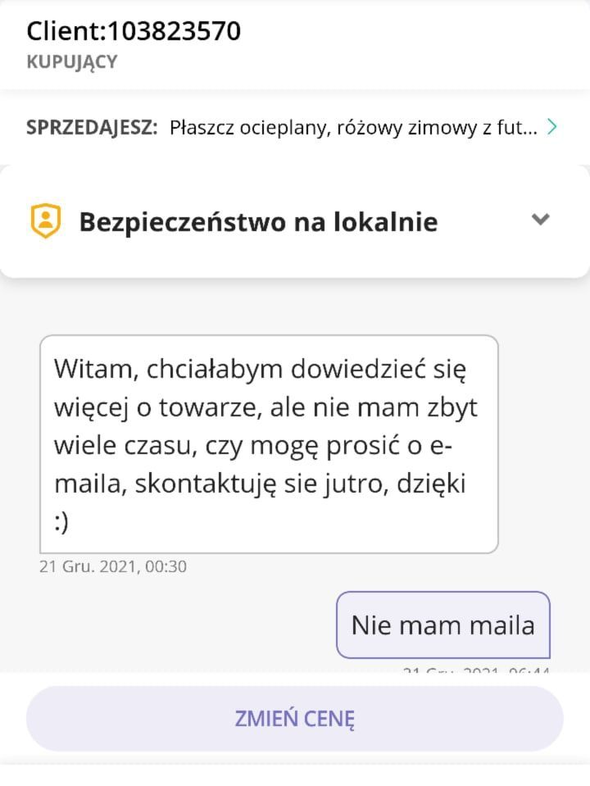The width and height of the screenshot is (590, 786).
Task: Tap message line maila, skontaktuję sie jutro
Action: (260, 484)
